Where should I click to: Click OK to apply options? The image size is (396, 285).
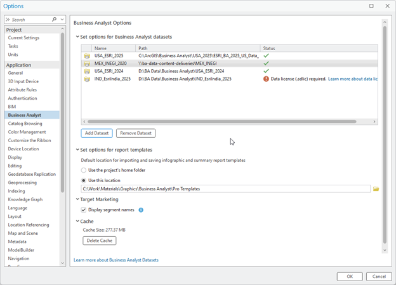pos(350,276)
